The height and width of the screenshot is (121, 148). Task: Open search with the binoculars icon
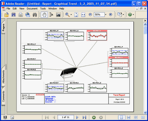click(x=35, y=15)
